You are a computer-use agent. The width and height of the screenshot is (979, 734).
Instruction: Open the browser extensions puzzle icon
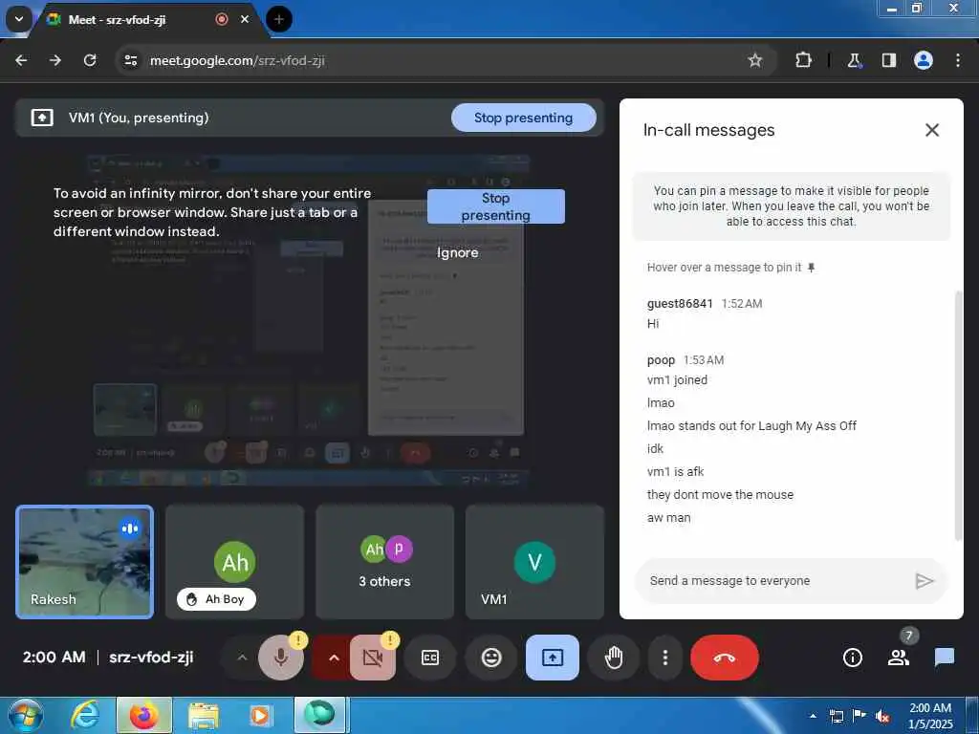(x=803, y=60)
